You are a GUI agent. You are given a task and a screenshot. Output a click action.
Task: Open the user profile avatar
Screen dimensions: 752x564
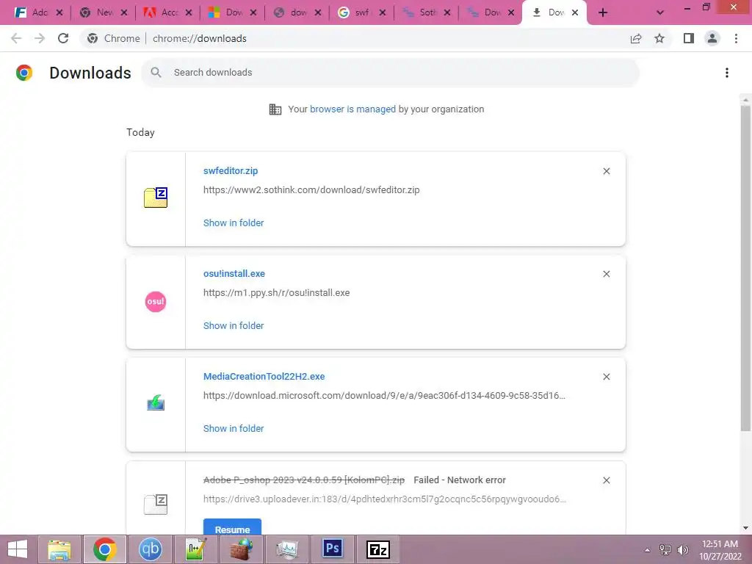712,38
